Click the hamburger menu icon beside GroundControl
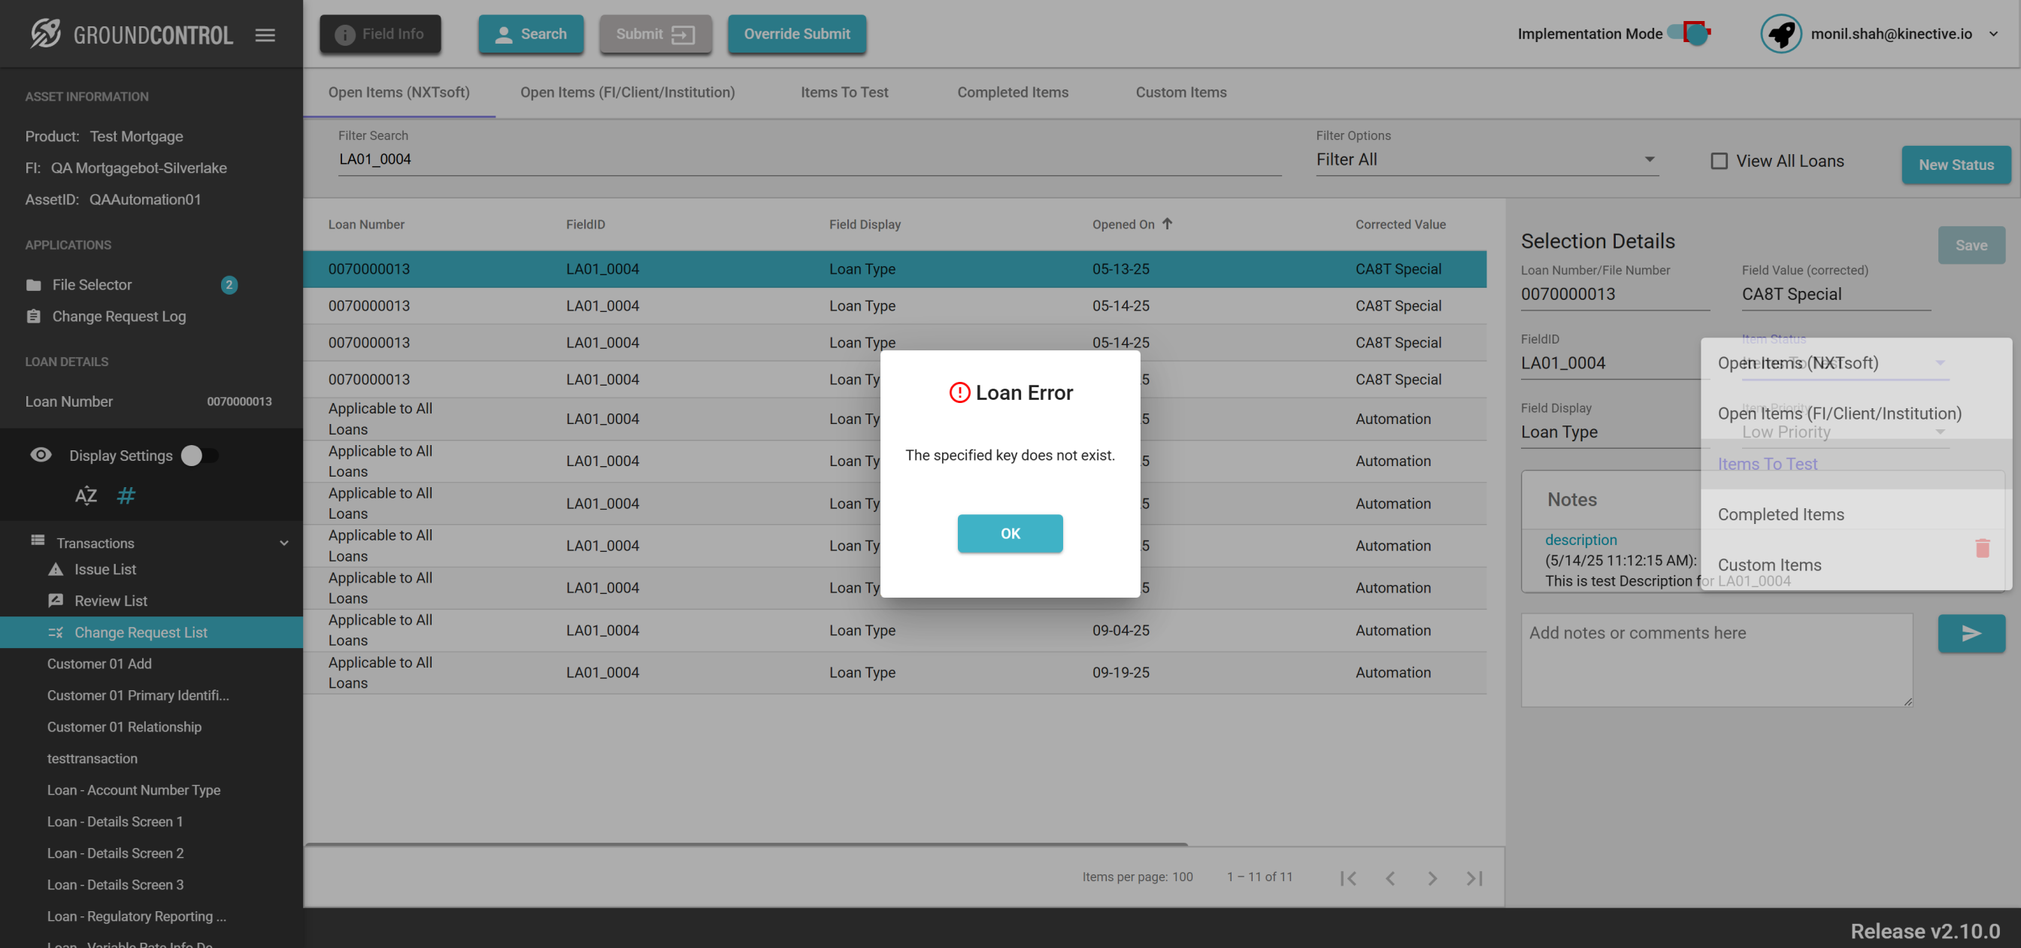Viewport: 2021px width, 948px height. pos(265,35)
